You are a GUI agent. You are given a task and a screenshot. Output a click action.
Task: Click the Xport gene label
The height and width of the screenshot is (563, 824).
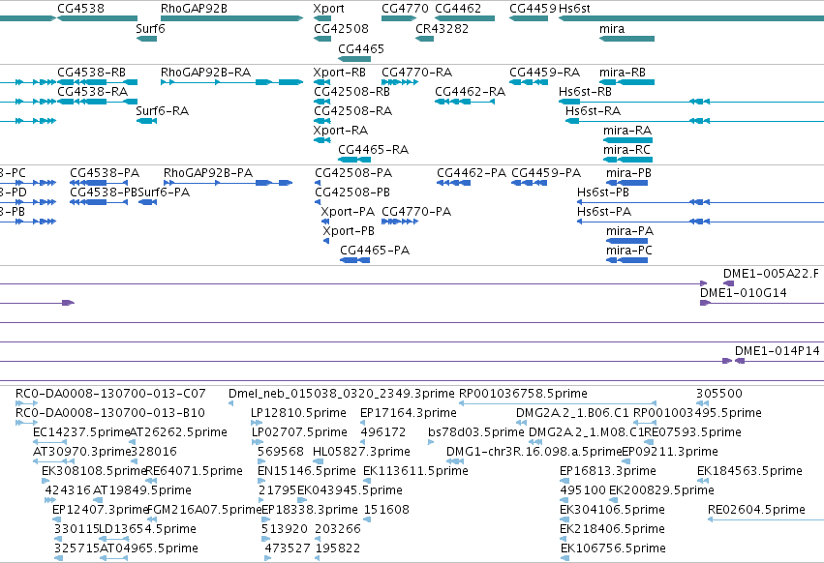329,9
